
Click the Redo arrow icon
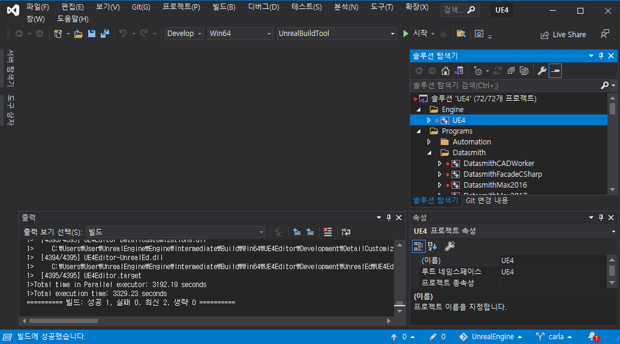(144, 34)
